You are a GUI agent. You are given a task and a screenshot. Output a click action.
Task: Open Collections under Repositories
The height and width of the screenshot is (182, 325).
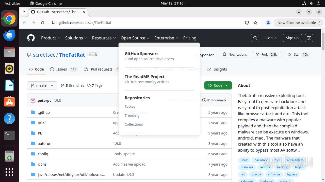click(x=134, y=124)
